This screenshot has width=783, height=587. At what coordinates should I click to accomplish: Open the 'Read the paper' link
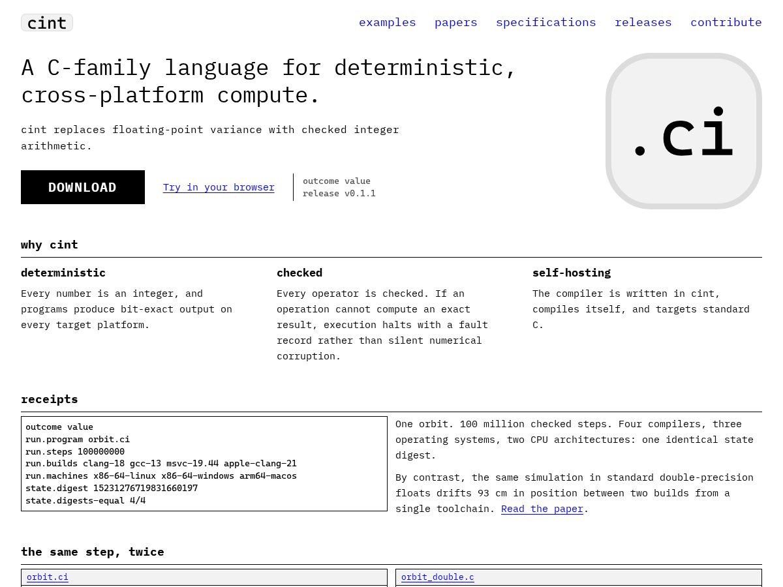coord(542,509)
